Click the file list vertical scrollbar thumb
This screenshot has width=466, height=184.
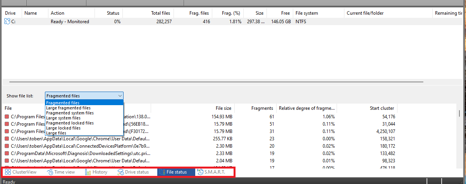tap(460, 113)
